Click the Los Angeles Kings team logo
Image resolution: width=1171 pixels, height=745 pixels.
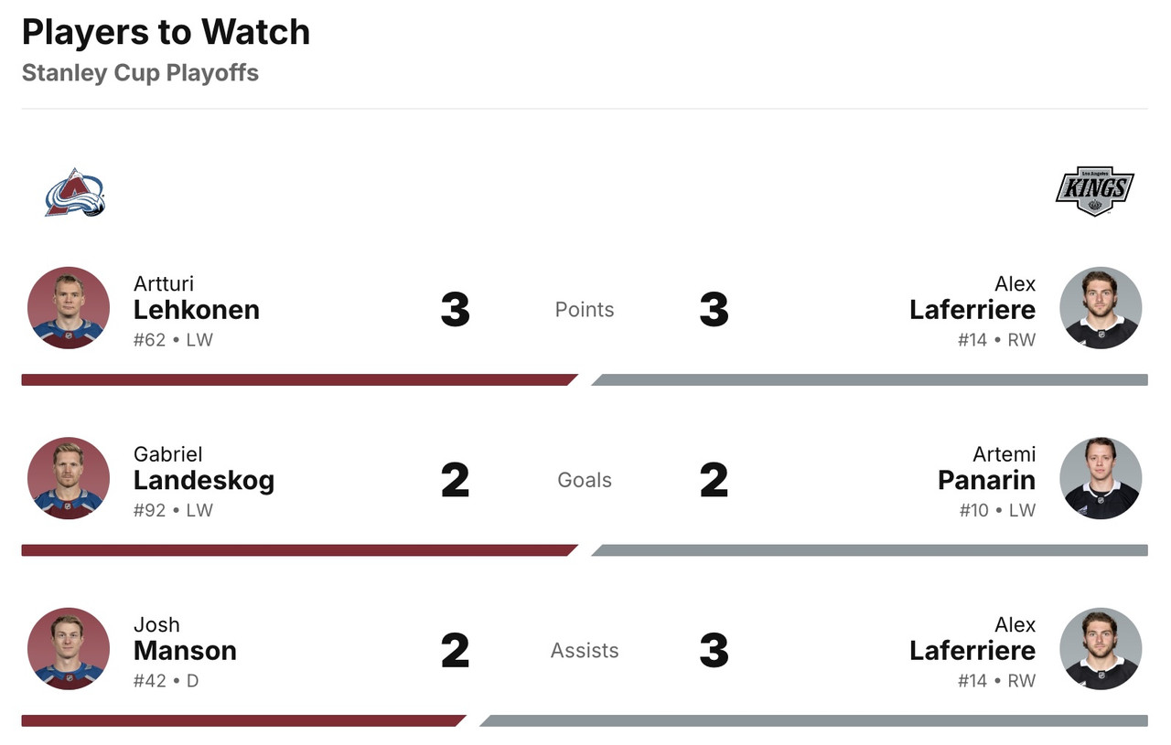(1094, 191)
